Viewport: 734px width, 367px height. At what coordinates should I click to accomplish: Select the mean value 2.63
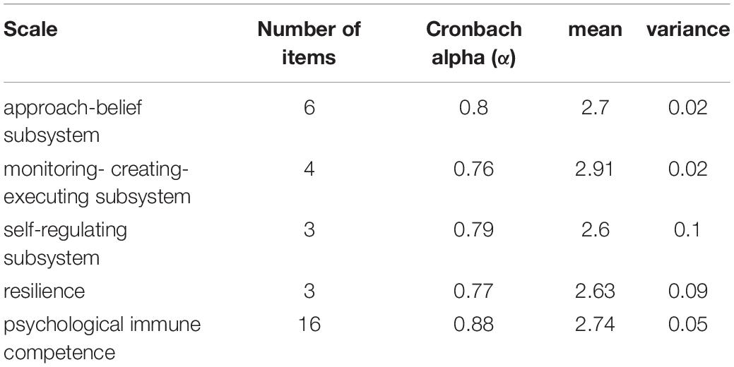pos(595,291)
